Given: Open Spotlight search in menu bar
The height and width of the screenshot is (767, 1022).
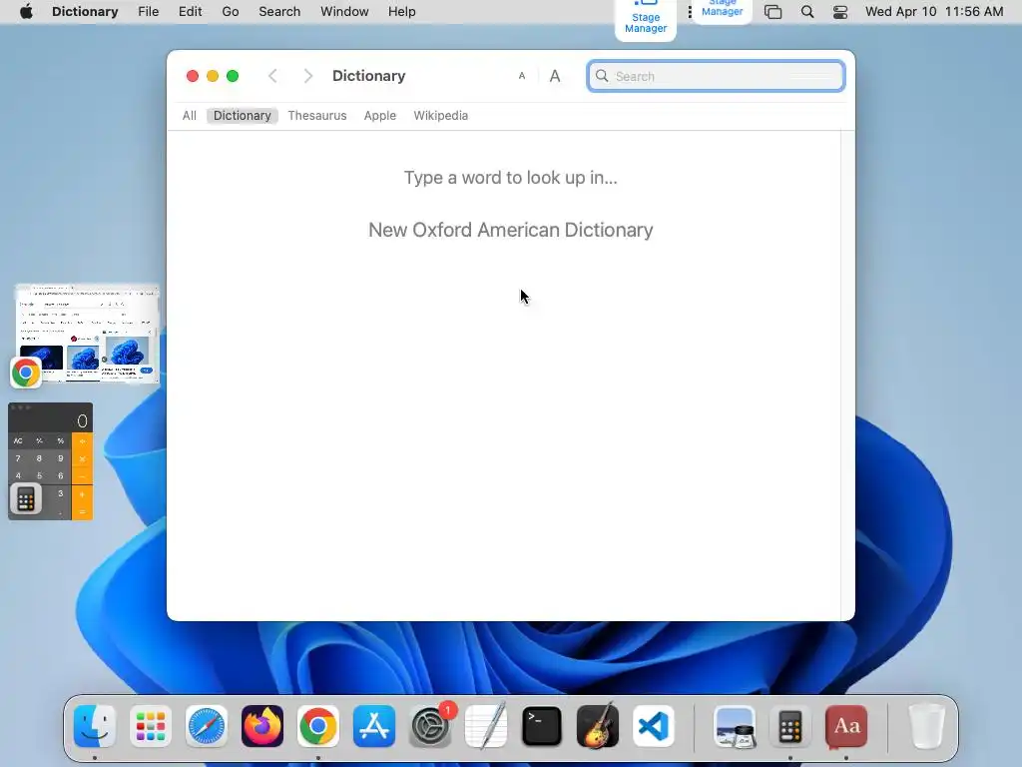Looking at the screenshot, I should tap(806, 12).
